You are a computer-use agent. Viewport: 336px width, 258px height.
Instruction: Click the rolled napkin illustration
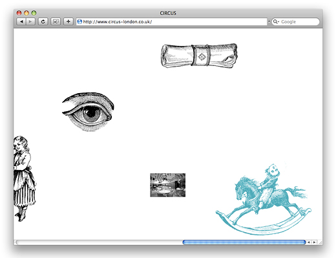[199, 56]
